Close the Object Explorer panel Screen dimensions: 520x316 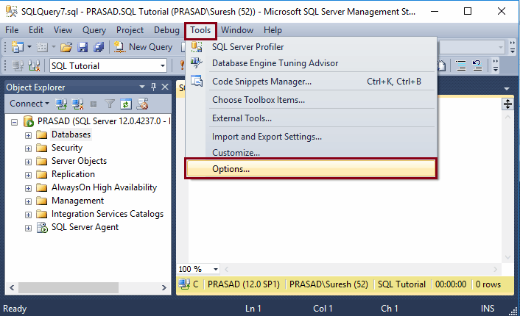pos(165,87)
